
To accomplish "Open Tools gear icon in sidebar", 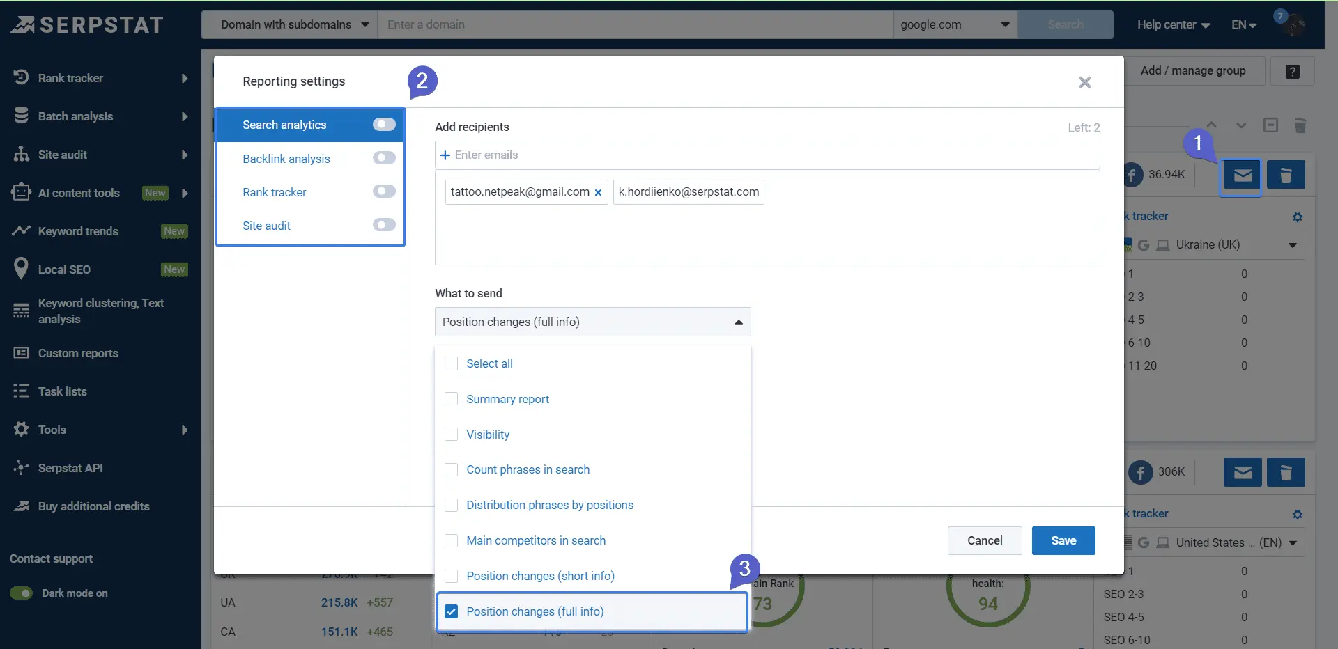I will tap(21, 429).
